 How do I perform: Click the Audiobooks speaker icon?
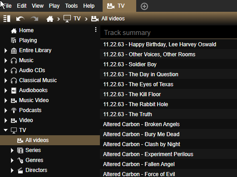14,90
